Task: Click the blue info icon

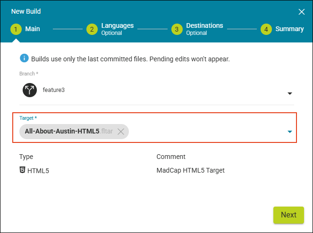Action: click(x=24, y=58)
